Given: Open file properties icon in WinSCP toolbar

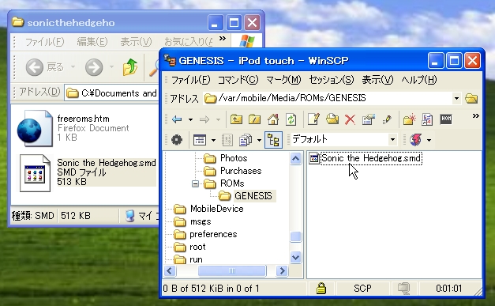Looking at the screenshot, I should 369,119.
